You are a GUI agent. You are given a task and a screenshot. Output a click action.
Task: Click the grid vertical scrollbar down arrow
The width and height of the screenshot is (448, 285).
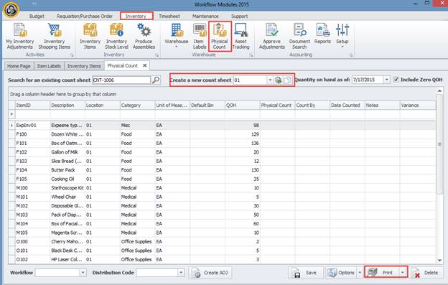pos(439,261)
